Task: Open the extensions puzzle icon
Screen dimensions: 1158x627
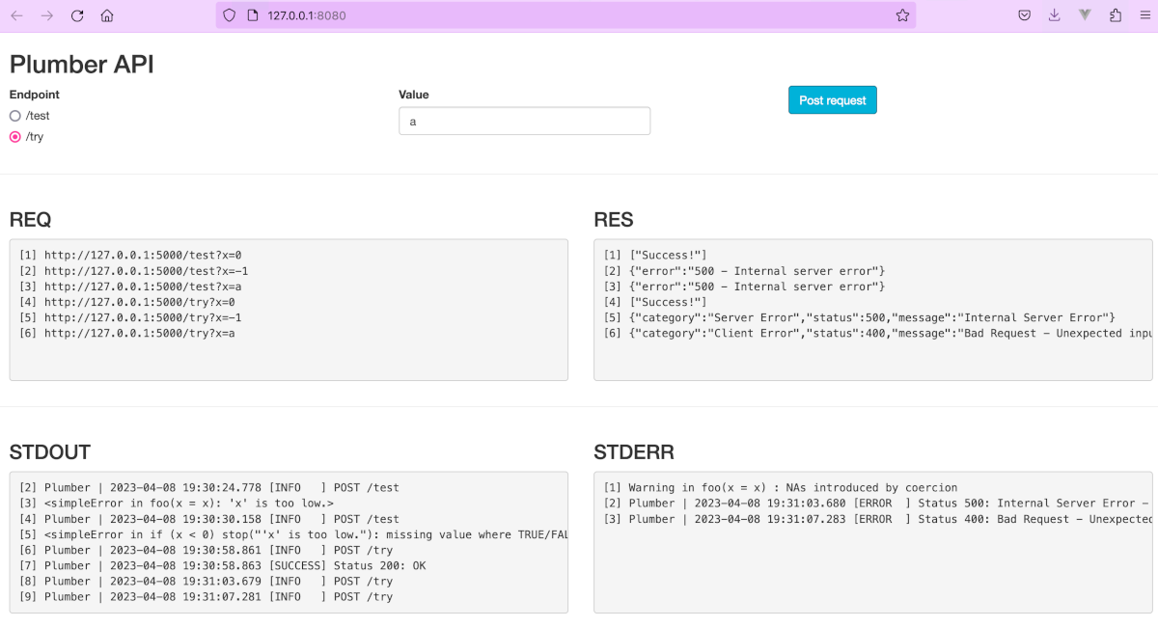Action: click(x=1116, y=15)
